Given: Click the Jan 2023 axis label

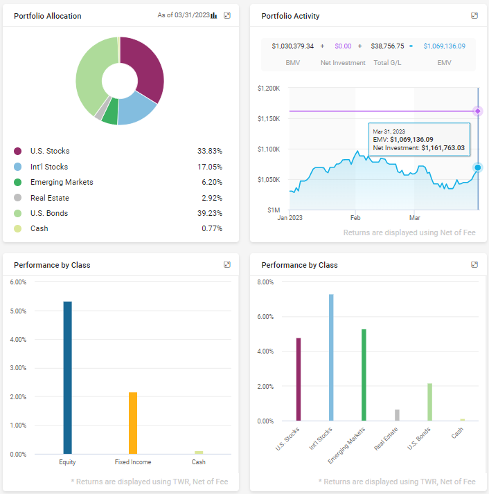Looking at the screenshot, I should point(290,218).
